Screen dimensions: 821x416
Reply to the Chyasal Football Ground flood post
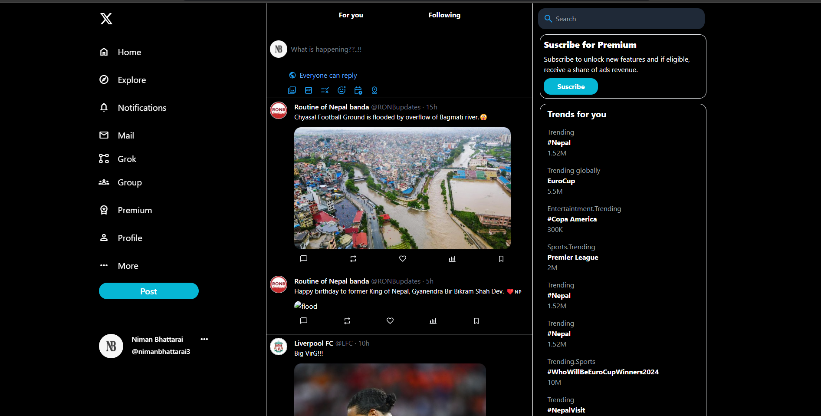[x=304, y=259]
